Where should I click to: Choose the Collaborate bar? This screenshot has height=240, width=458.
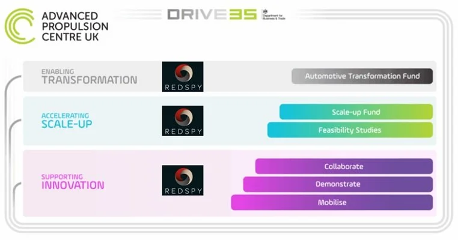point(344,167)
